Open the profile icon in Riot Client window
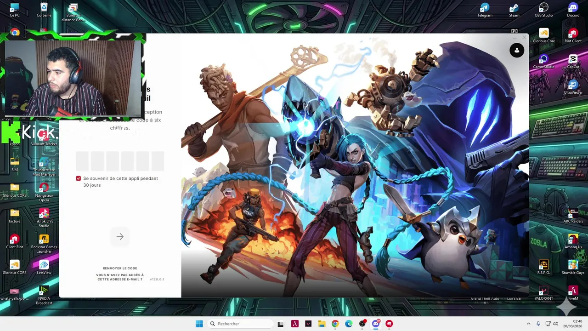Viewport: 588px width, 331px height. [x=517, y=50]
